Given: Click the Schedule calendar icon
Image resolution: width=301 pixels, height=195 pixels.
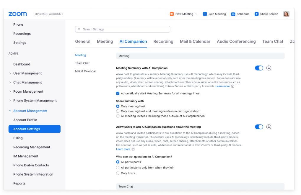Looking at the screenshot, I should 233,14.
